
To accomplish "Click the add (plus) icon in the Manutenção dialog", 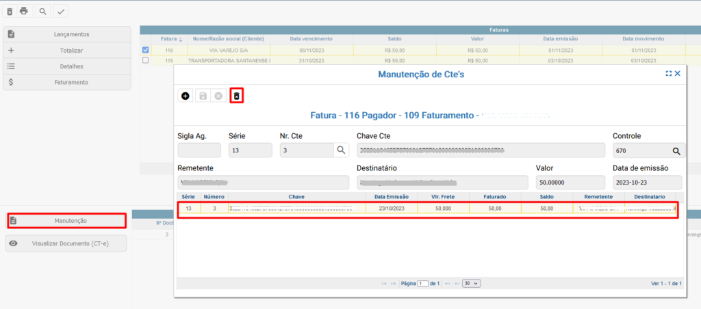I will [x=186, y=96].
